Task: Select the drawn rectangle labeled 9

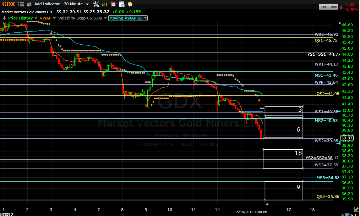Action: 284,191
